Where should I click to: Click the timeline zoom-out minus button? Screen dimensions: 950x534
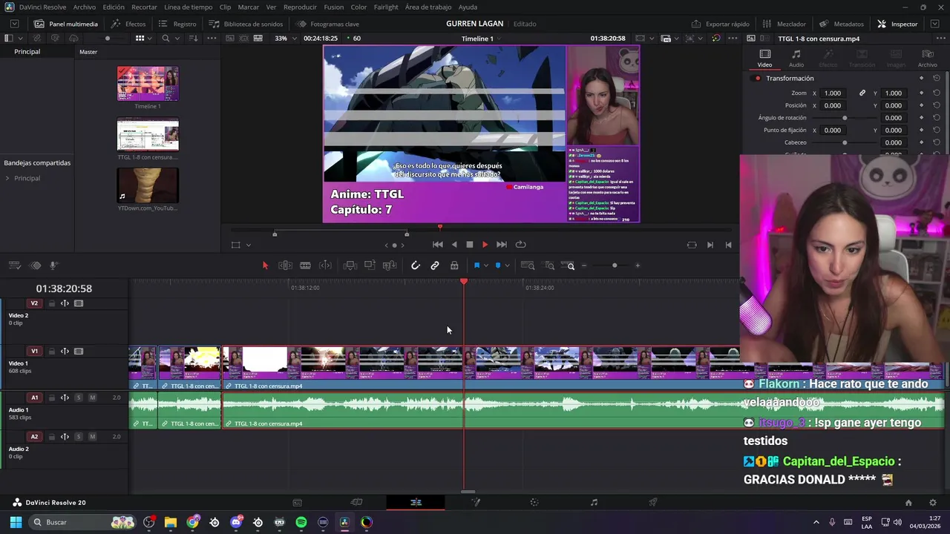point(585,266)
